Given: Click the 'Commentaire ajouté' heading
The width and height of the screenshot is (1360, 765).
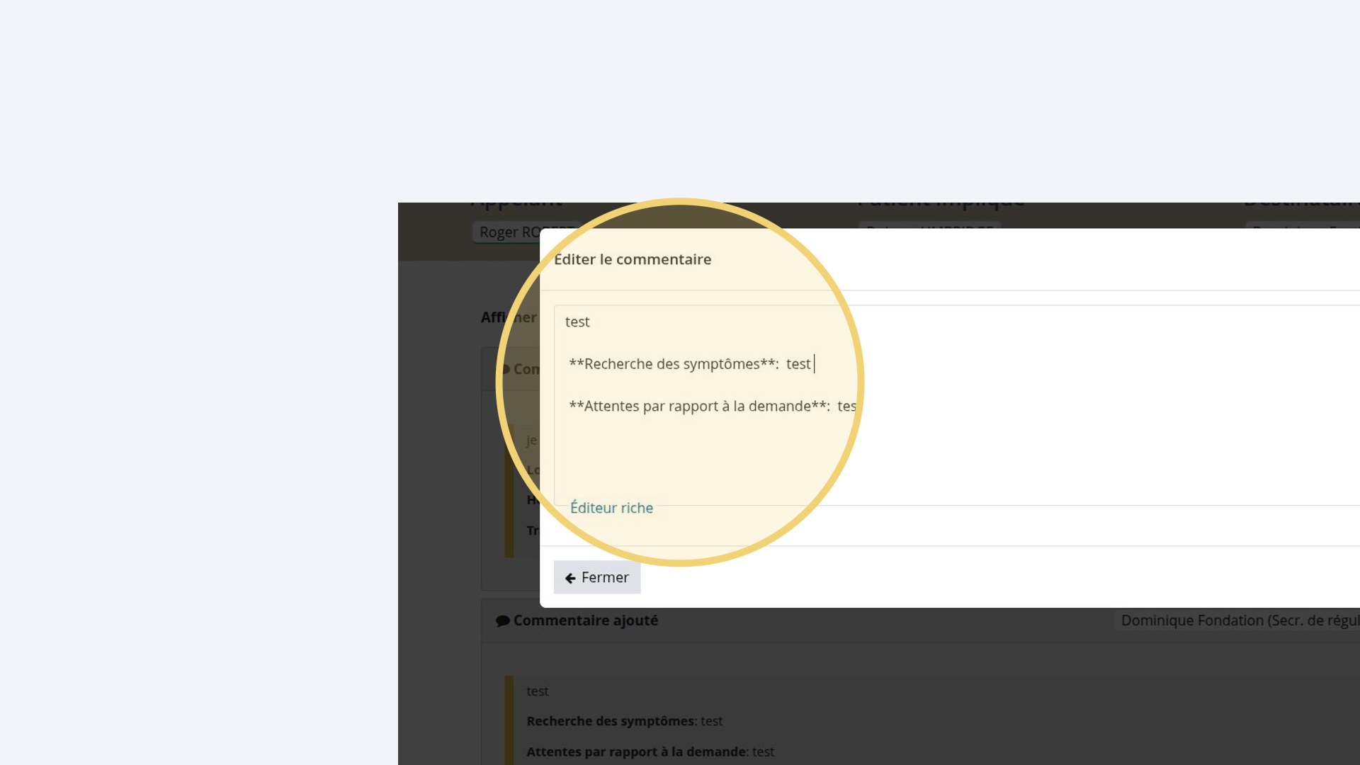Looking at the screenshot, I should 586,620.
